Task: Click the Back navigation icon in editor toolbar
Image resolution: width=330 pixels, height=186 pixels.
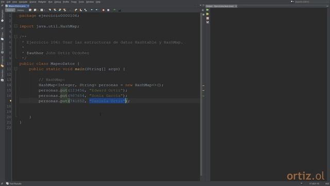Action: tap(35, 10)
